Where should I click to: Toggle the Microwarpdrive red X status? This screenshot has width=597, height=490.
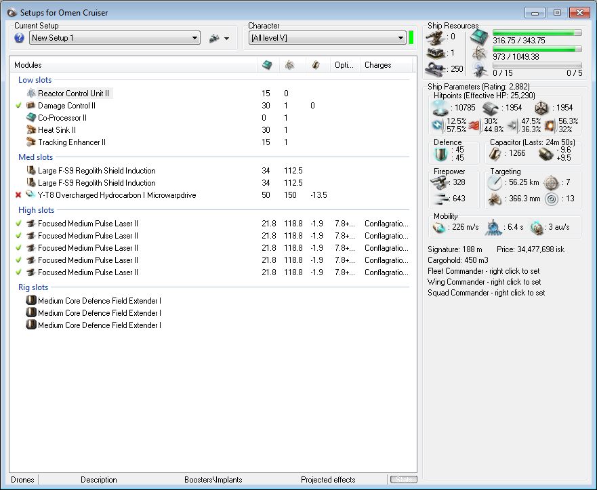point(18,195)
